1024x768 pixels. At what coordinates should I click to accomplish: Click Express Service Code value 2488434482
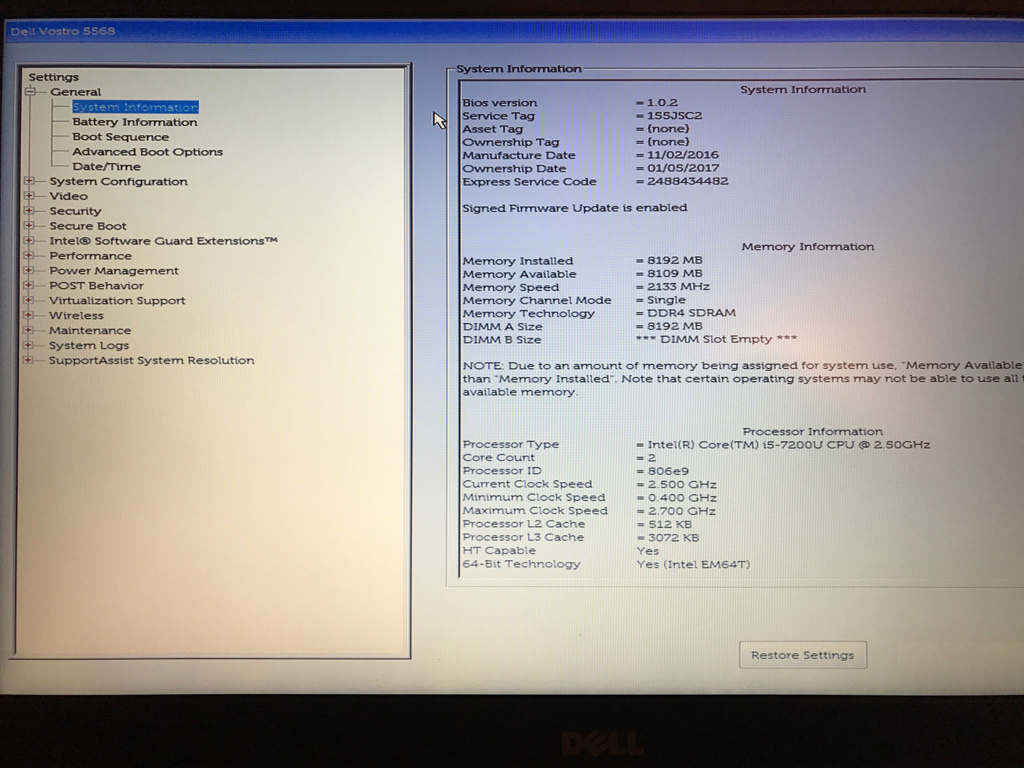pyautogui.click(x=687, y=181)
